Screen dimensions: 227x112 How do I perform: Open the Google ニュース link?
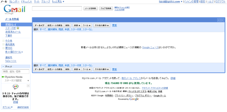[x=150, y=47]
